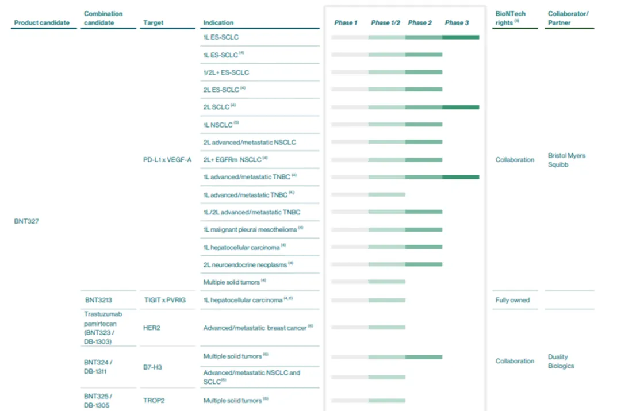
Task: Click the Fully owned rights label
Action: 512,300
